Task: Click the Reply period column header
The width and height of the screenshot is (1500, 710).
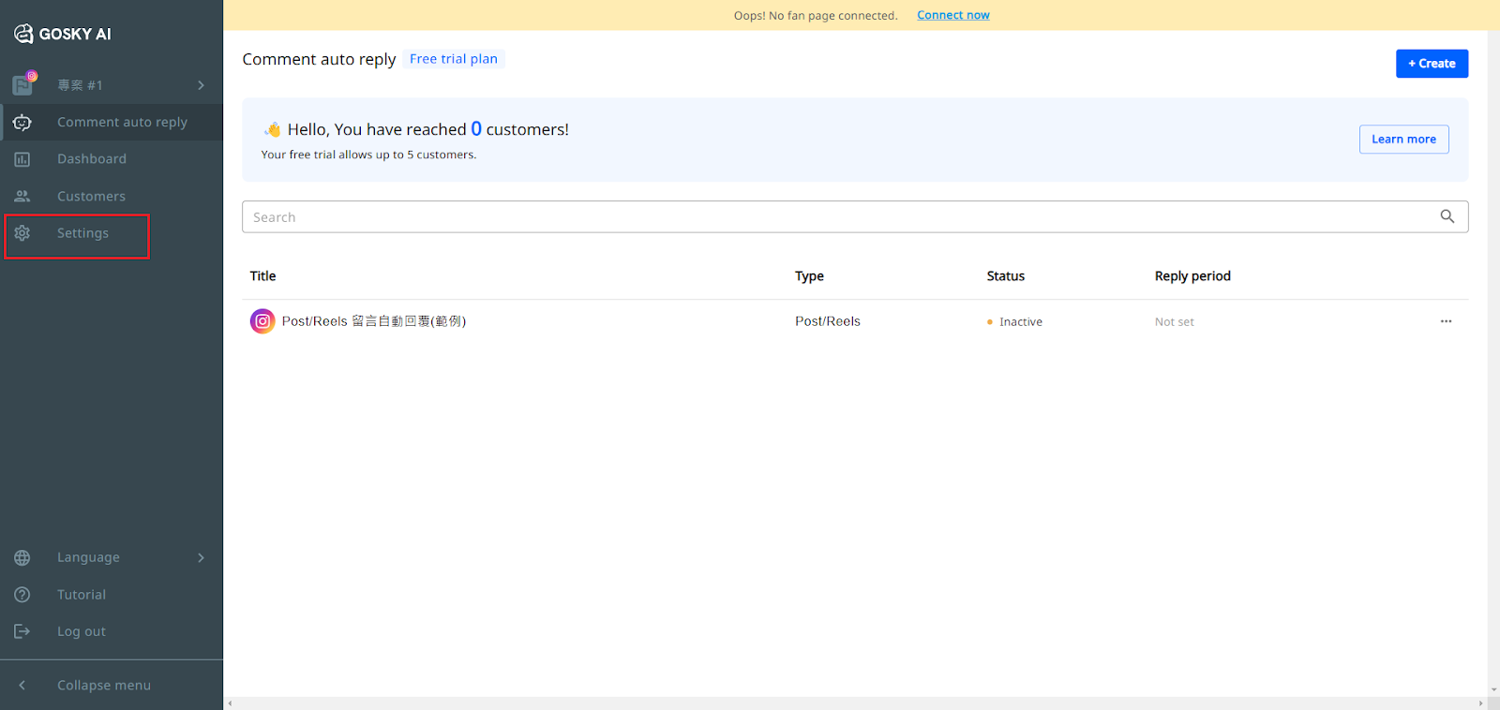Action: coord(1192,276)
